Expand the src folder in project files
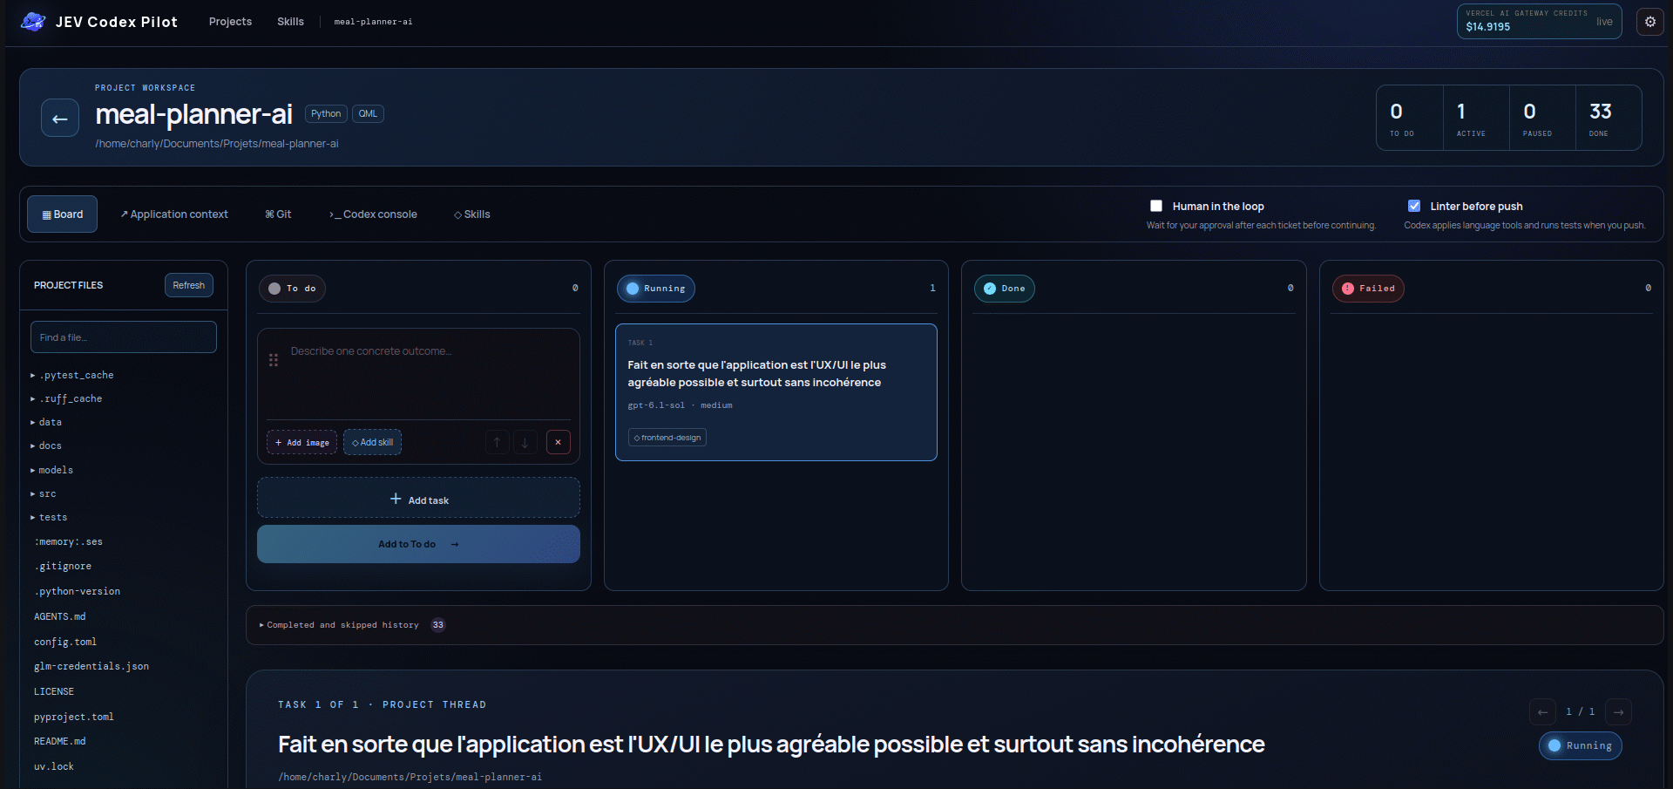 point(44,493)
